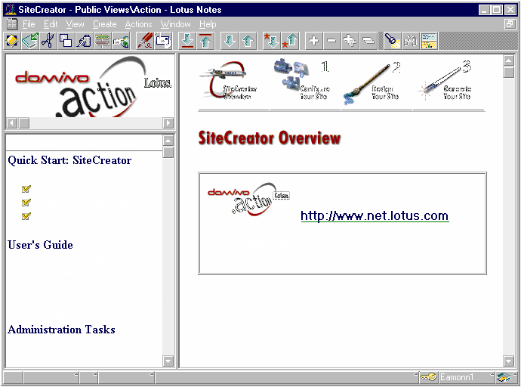The height and width of the screenshot is (387, 521).
Task: Click the key icon in the status bar
Action: click(x=428, y=377)
